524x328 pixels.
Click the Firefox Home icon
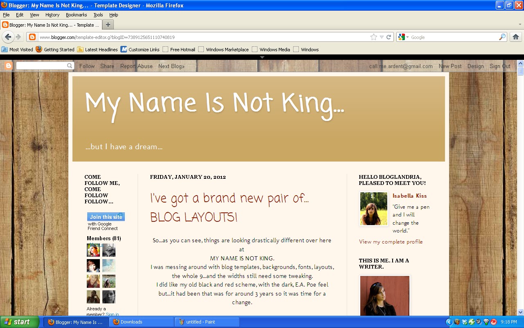[516, 37]
